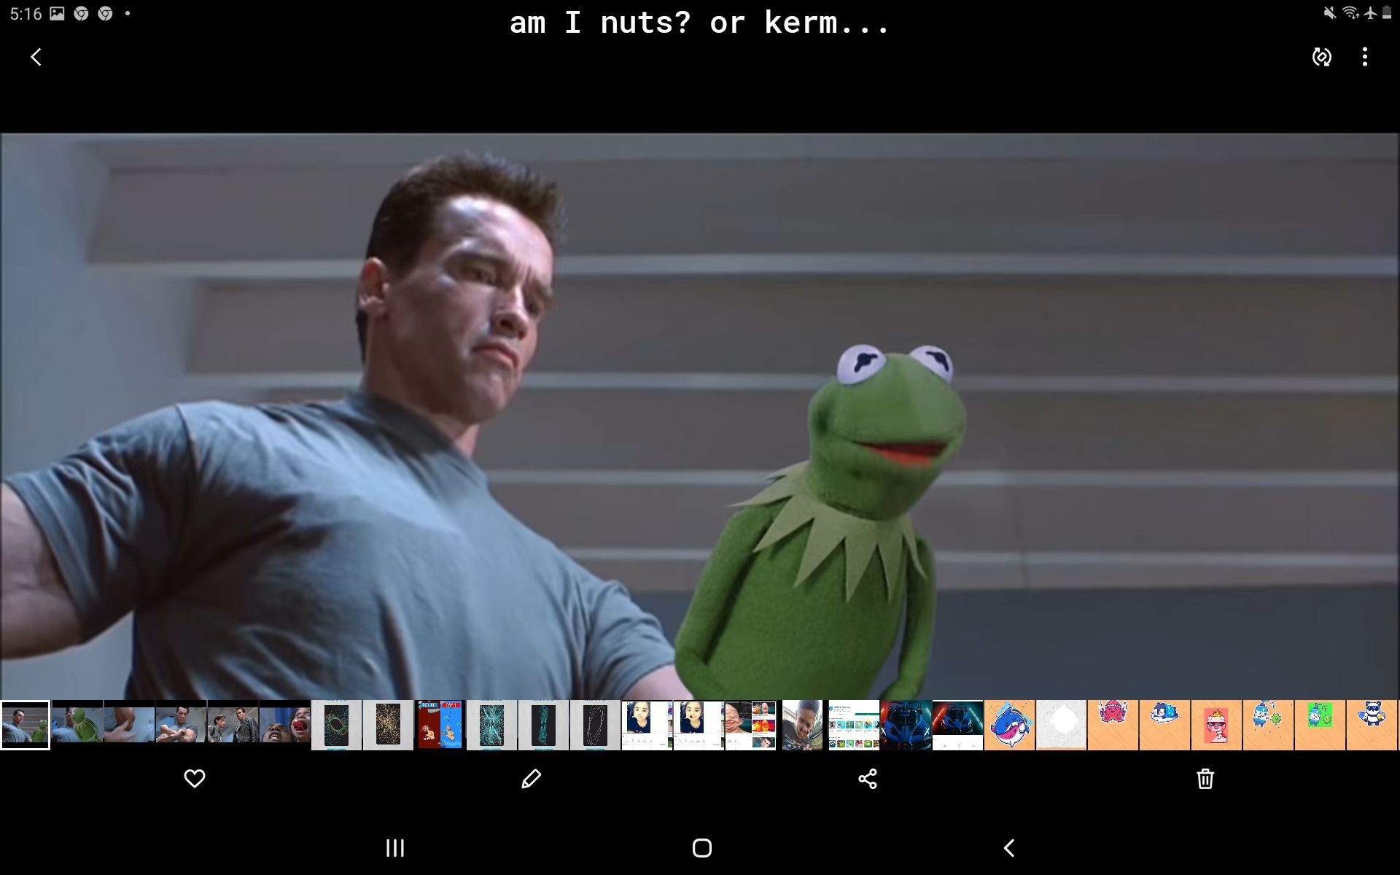The image size is (1400, 875).
Task: Select the bald face collage thumbnail
Action: coord(750,725)
